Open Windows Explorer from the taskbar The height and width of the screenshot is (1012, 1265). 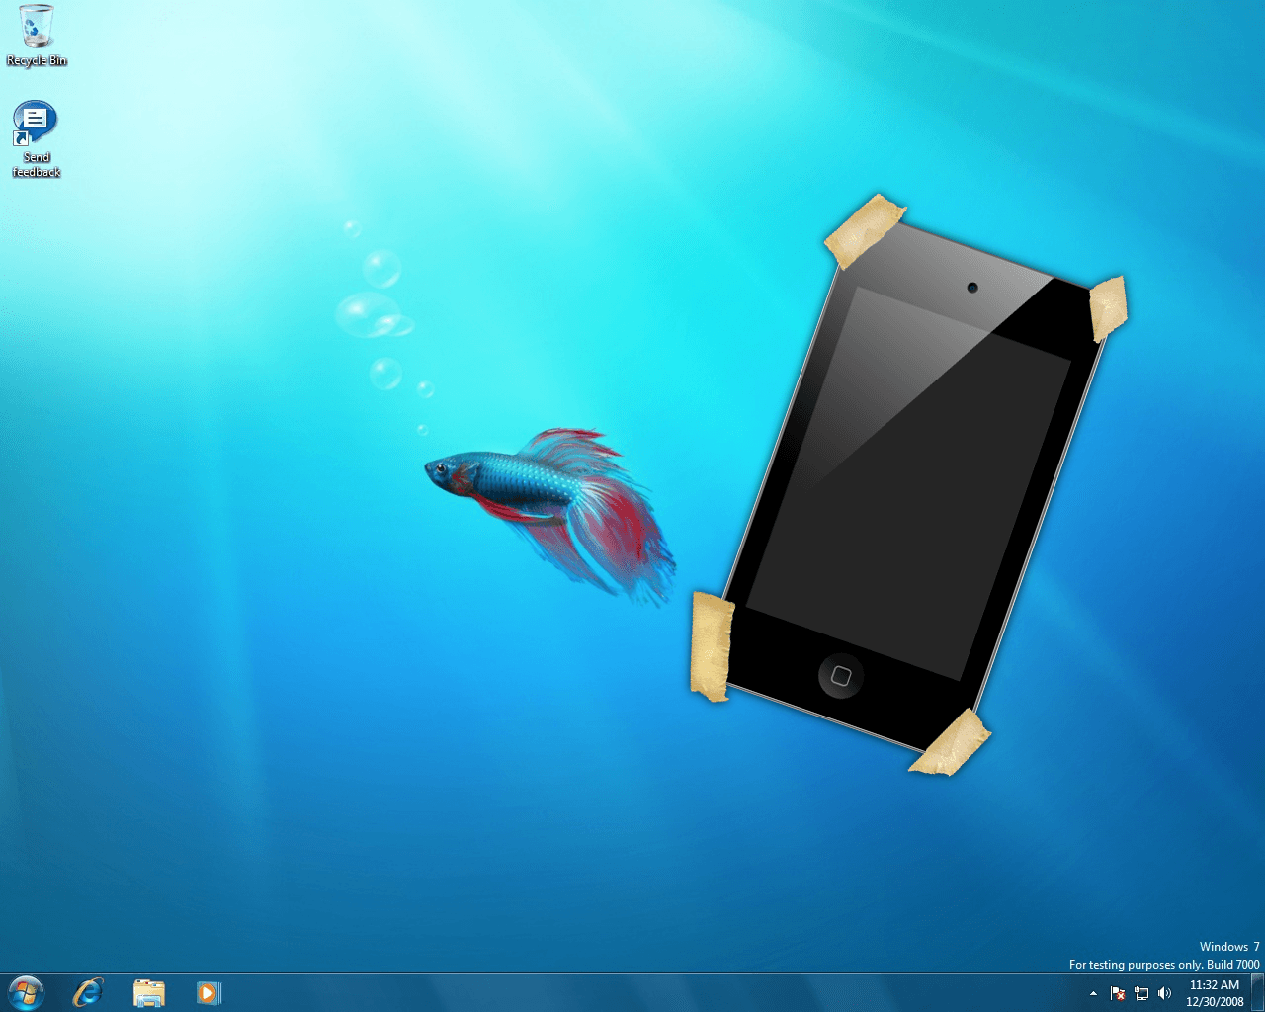[148, 992]
